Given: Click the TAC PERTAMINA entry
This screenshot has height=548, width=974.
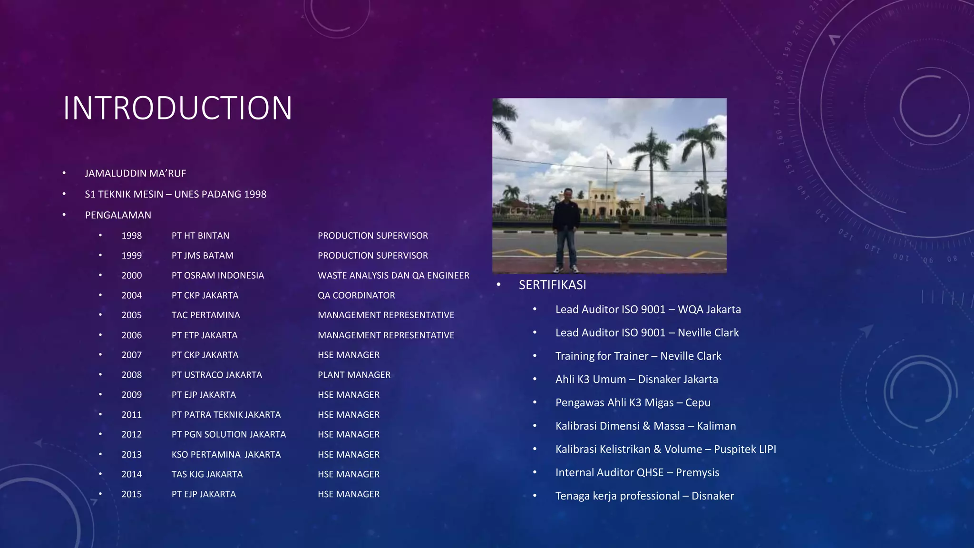Looking at the screenshot, I should pos(205,315).
